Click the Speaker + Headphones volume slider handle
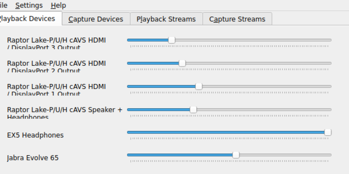This screenshot has width=349, height=174. pyautogui.click(x=193, y=109)
